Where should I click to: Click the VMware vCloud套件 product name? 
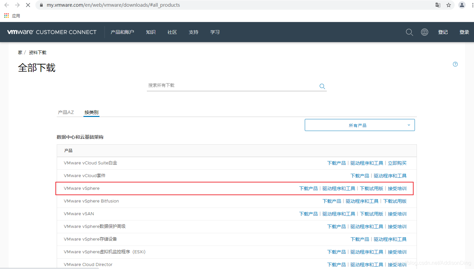tap(85, 176)
